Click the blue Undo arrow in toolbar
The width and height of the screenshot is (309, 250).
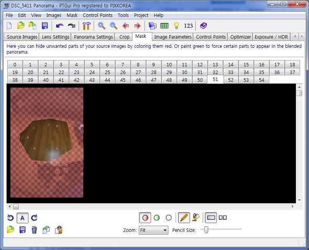(60, 26)
